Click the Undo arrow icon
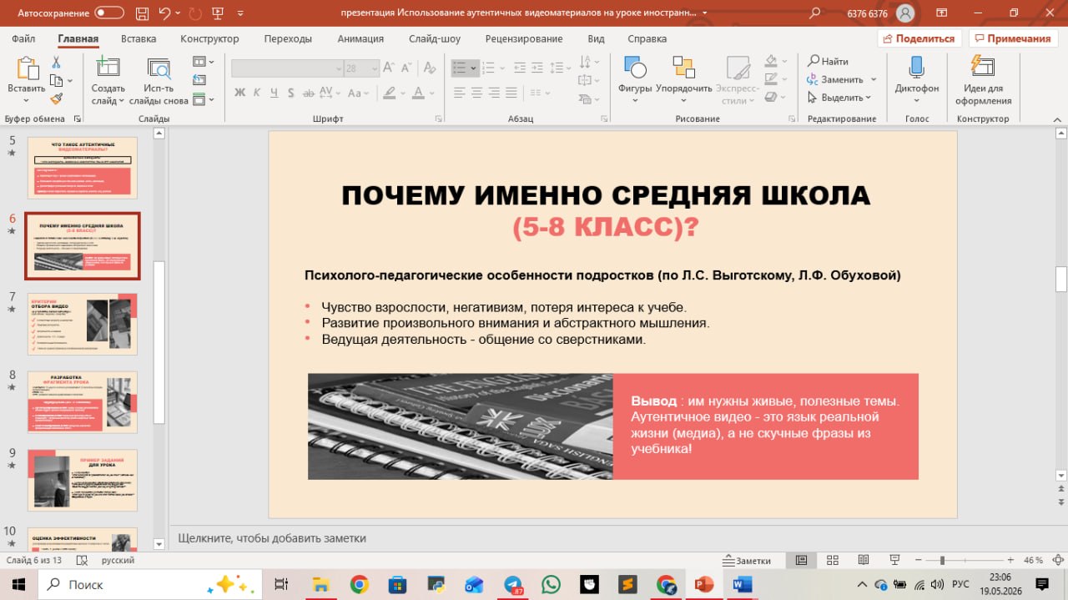The image size is (1068, 600). [x=164, y=13]
